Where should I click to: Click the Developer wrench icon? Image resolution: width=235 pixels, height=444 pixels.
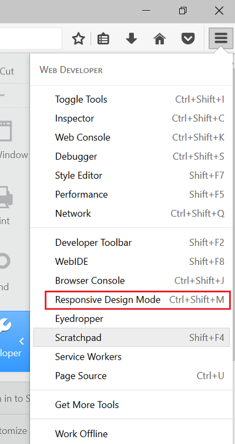click(6, 326)
